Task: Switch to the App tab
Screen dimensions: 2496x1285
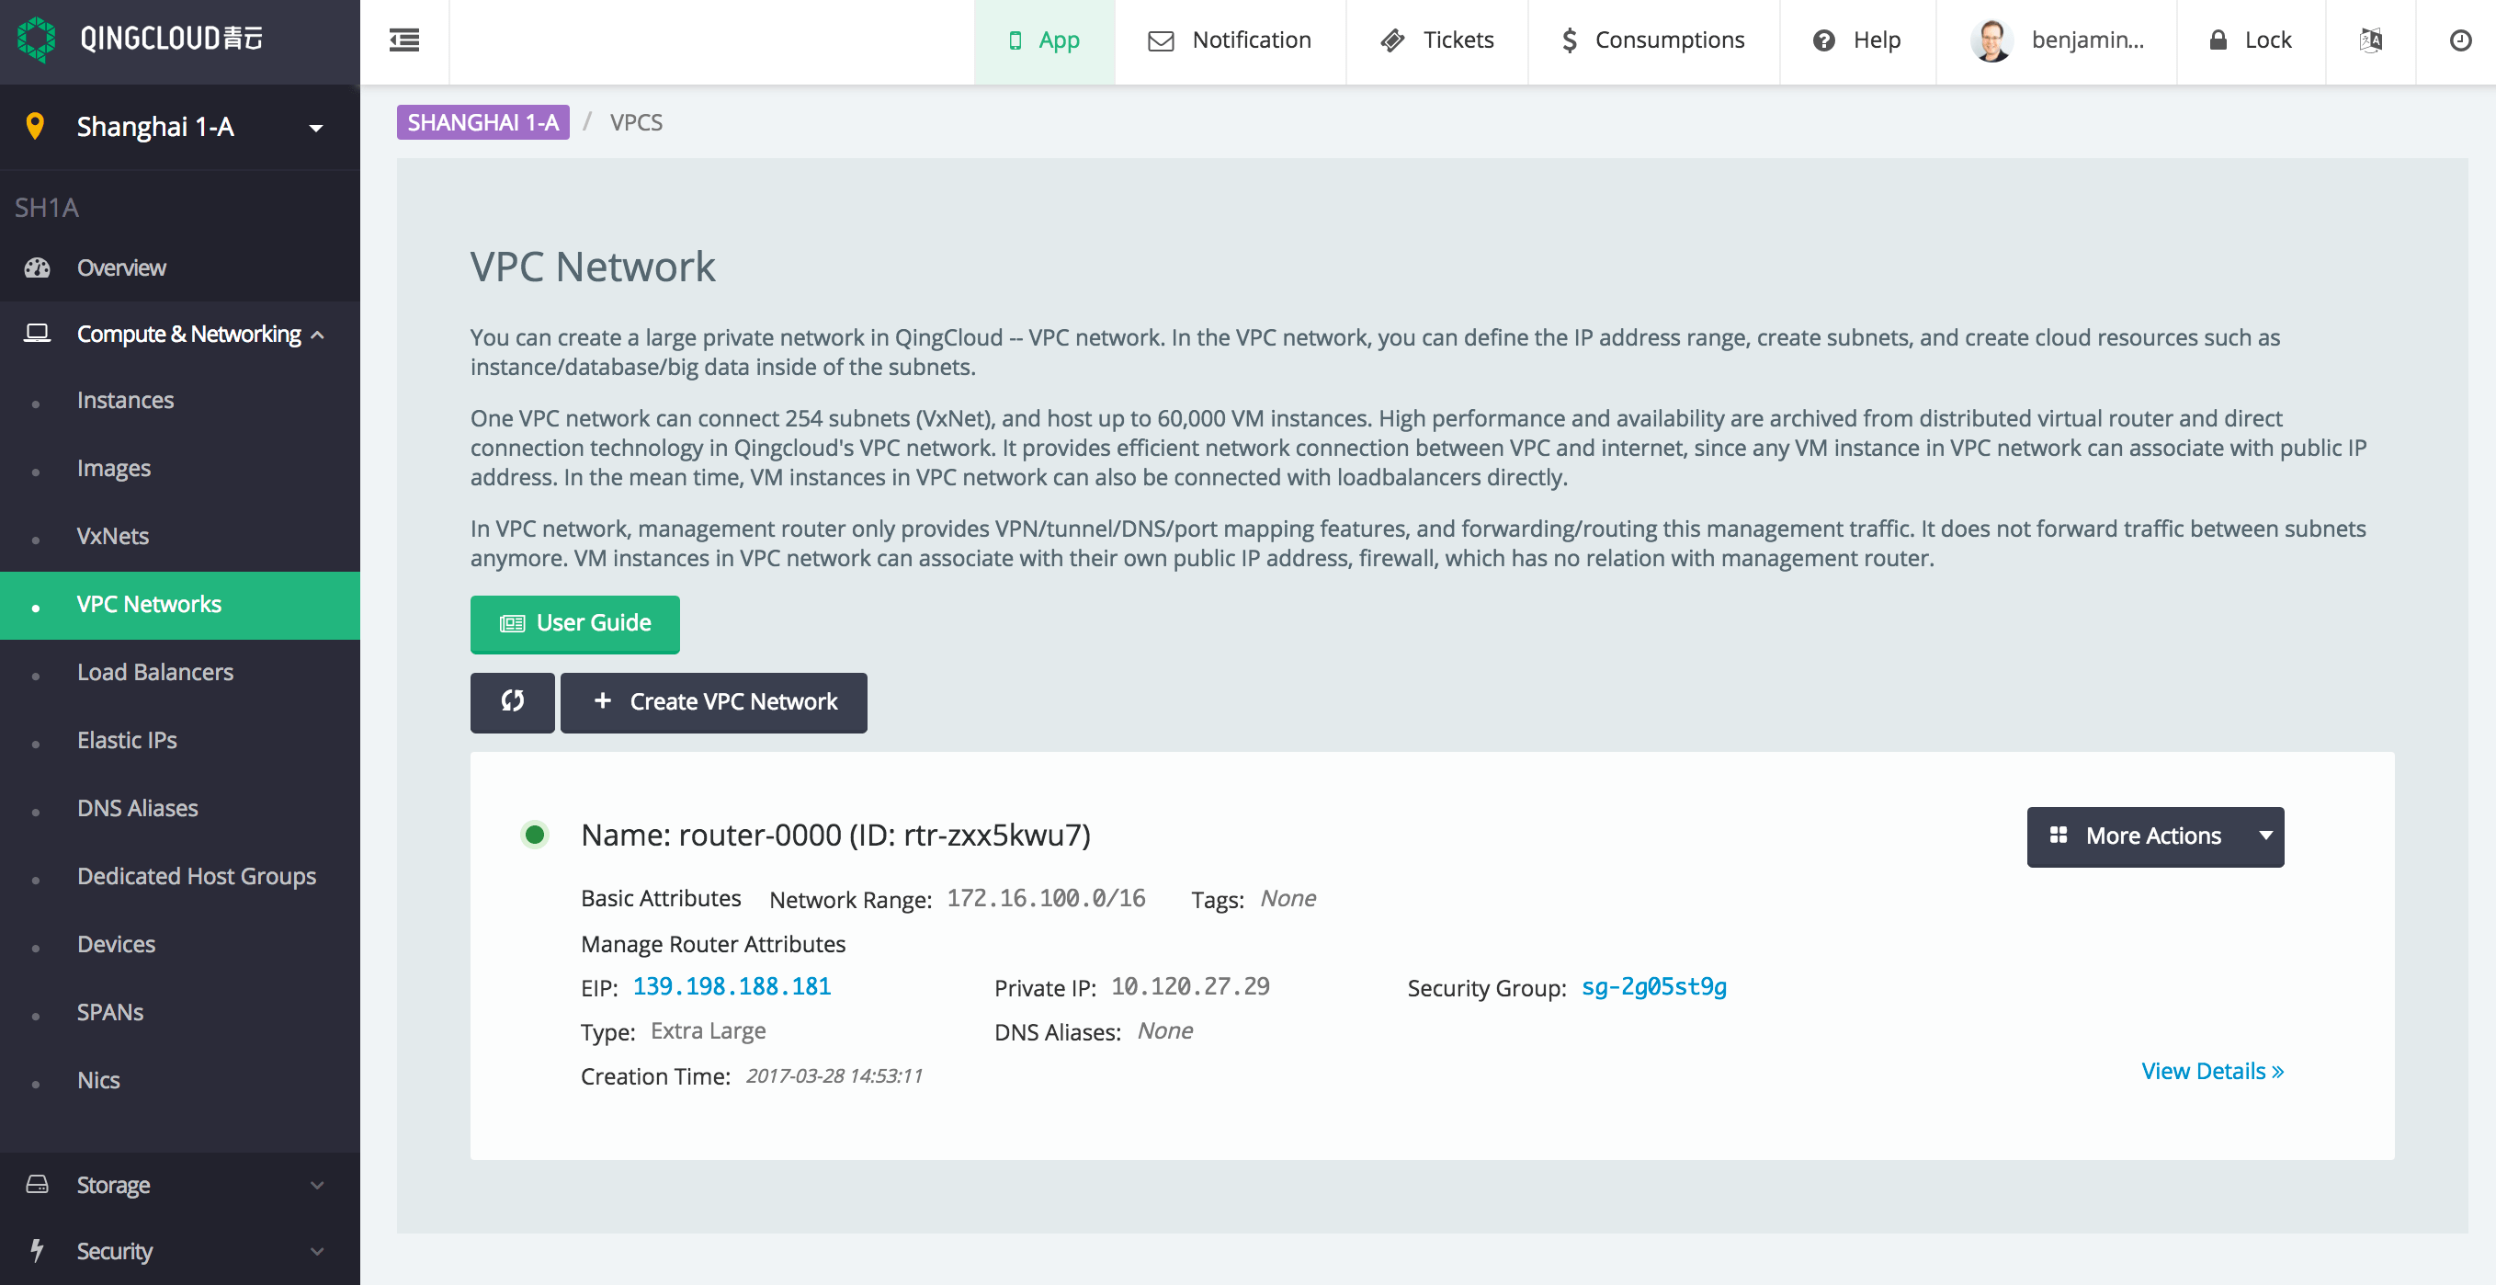Action: pyautogui.click(x=1045, y=40)
